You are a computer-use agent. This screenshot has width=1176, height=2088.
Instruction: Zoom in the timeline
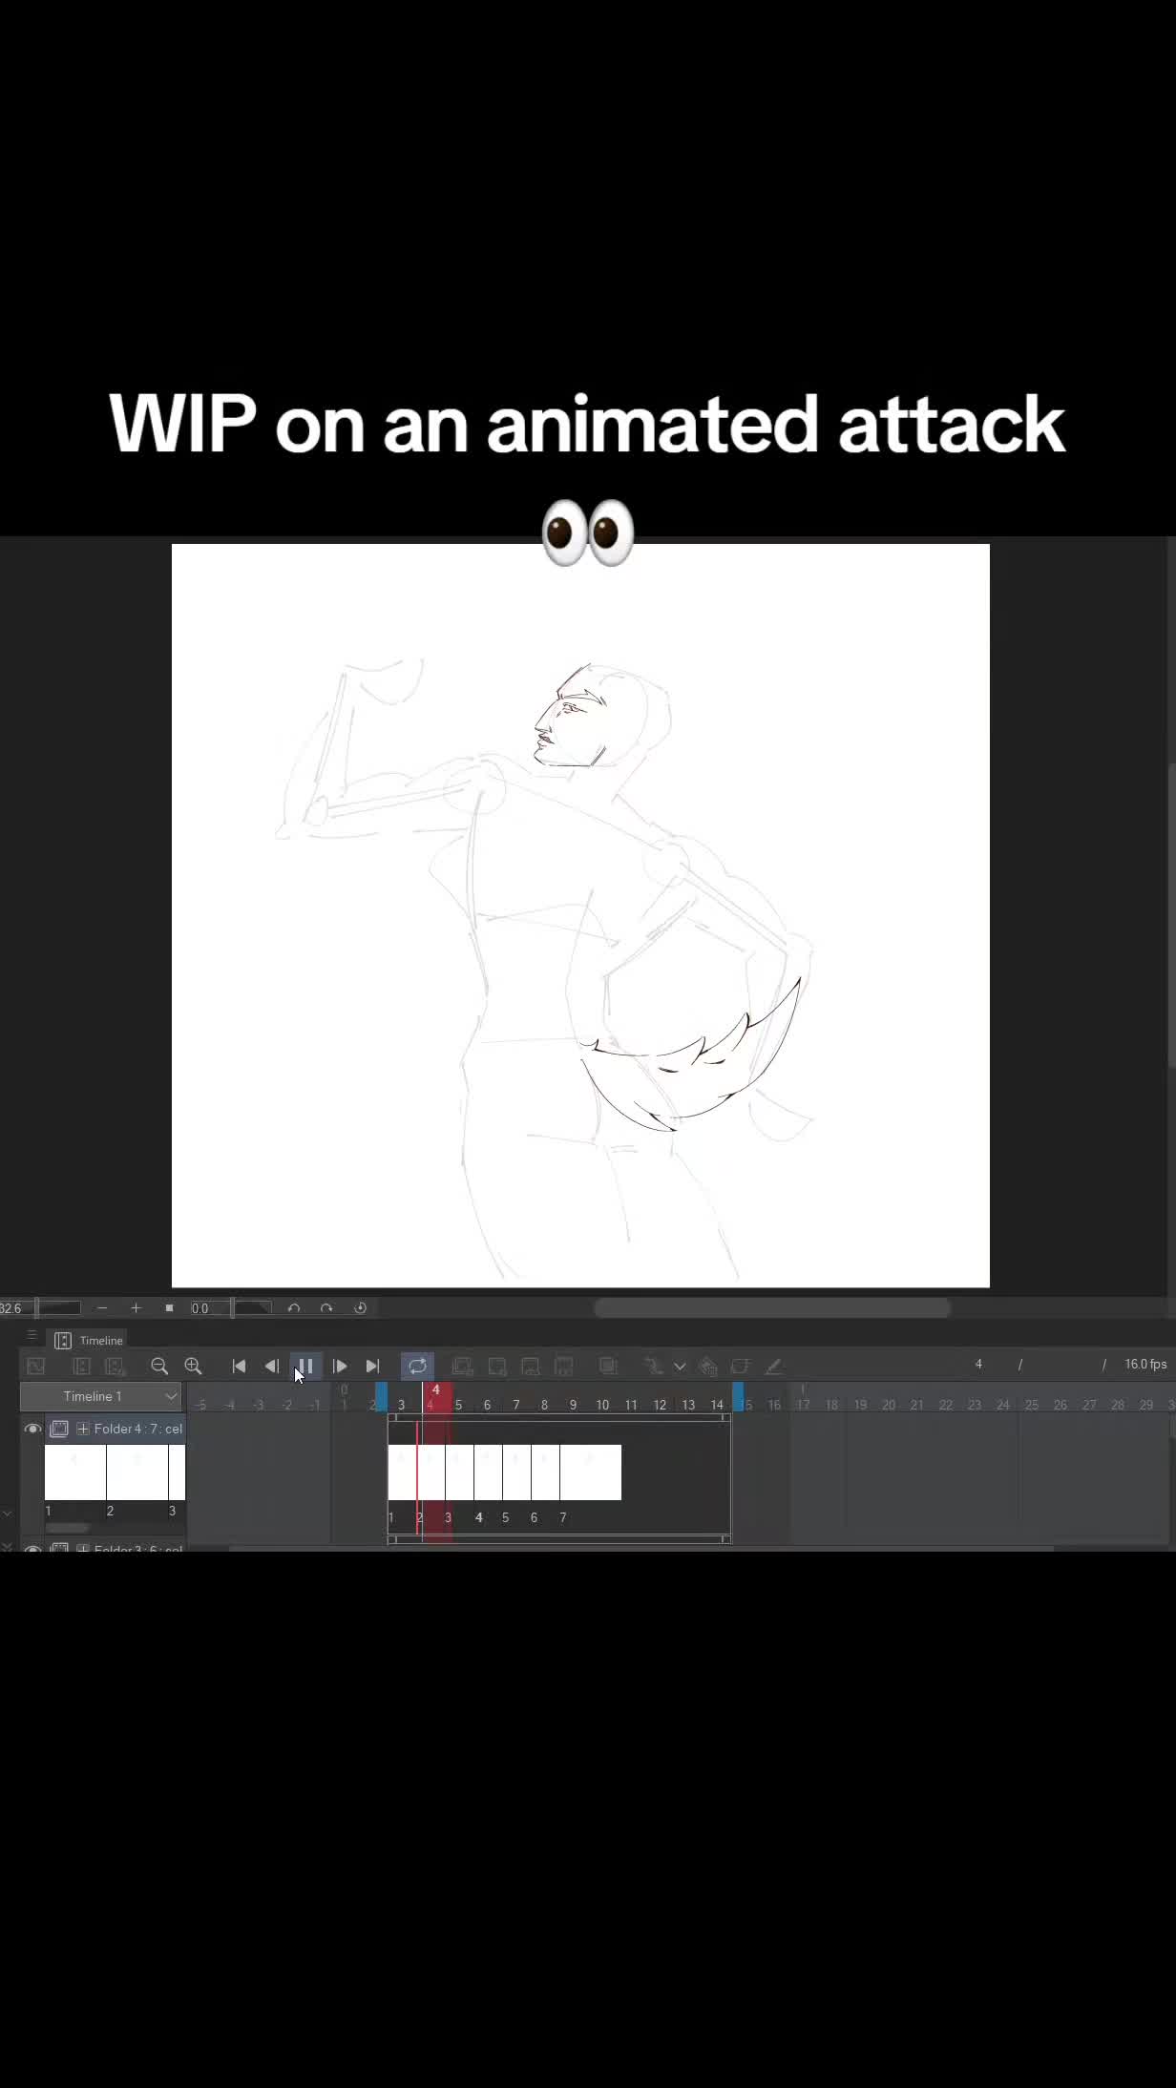(193, 1367)
